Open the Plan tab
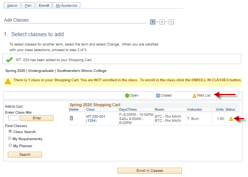The image size is (248, 177). point(28,6)
